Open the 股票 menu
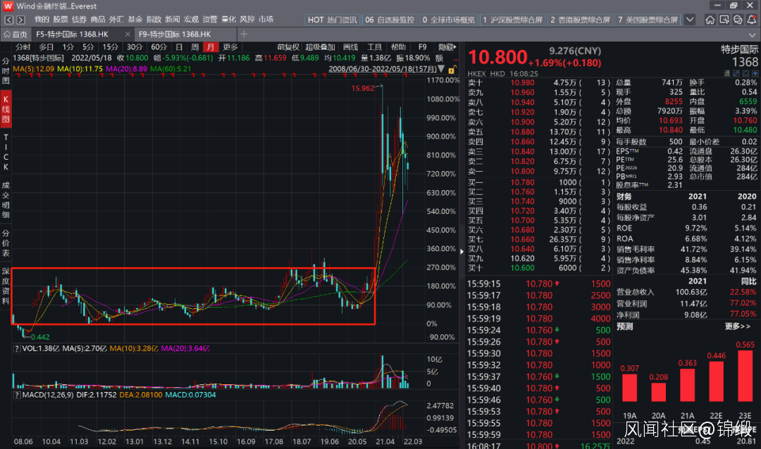Image resolution: width=761 pixels, height=449 pixels. (x=61, y=20)
